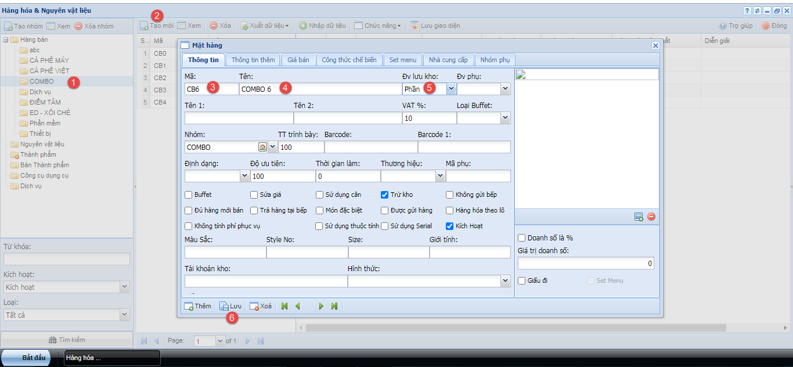Click the Xóa toolbar button
Image resolution: width=793 pixels, height=367 pixels.
(221, 26)
